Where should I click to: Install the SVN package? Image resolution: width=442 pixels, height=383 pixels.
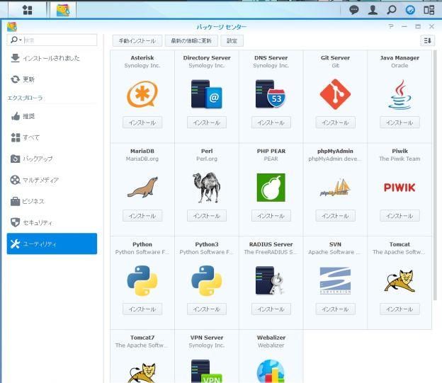pyautogui.click(x=335, y=309)
